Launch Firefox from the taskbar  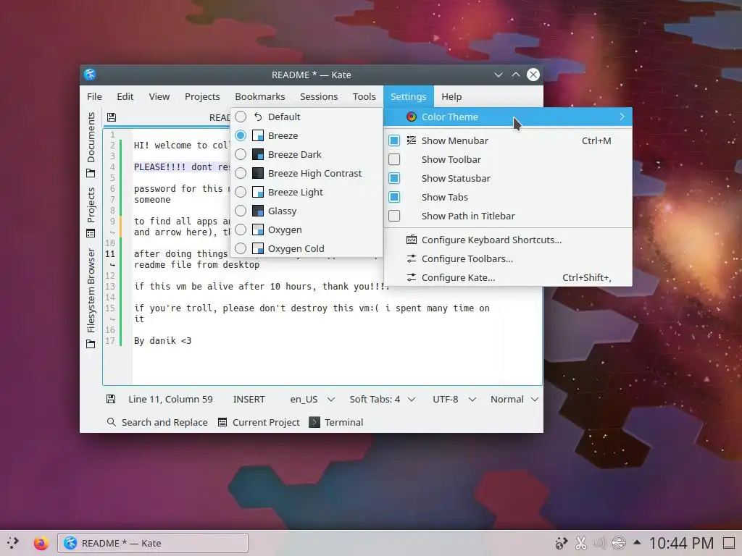(x=41, y=543)
